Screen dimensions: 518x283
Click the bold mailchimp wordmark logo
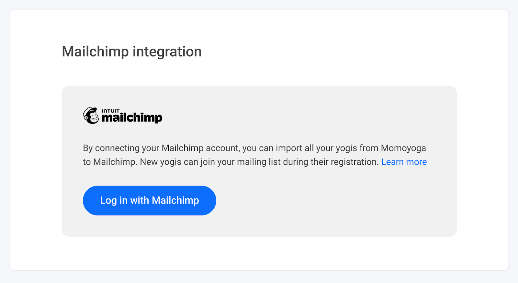click(x=132, y=118)
